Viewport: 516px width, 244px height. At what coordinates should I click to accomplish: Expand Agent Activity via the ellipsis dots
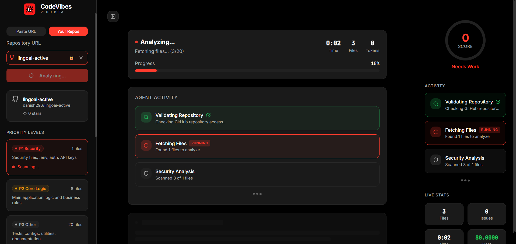(x=257, y=193)
